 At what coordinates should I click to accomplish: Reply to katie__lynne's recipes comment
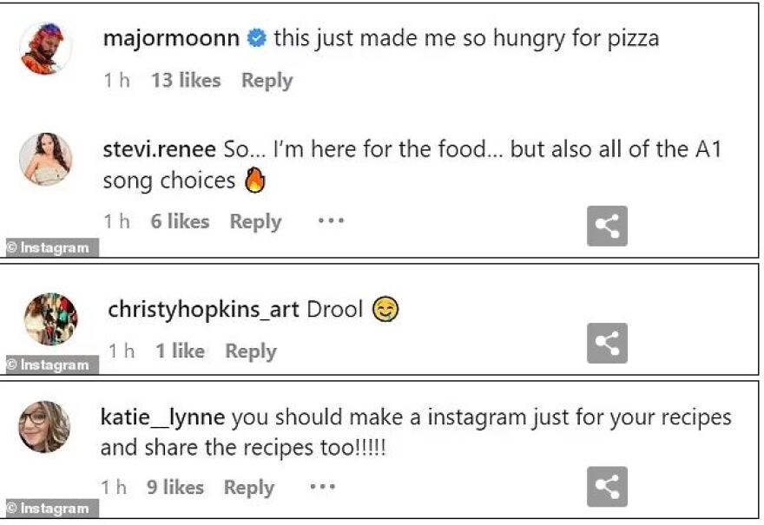(248, 488)
